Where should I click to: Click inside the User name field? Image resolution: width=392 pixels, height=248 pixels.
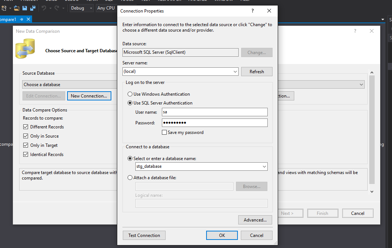[214, 112]
